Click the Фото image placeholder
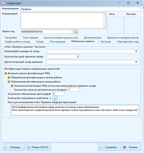This screenshot has height=153, width=144. [x=116, y=25]
